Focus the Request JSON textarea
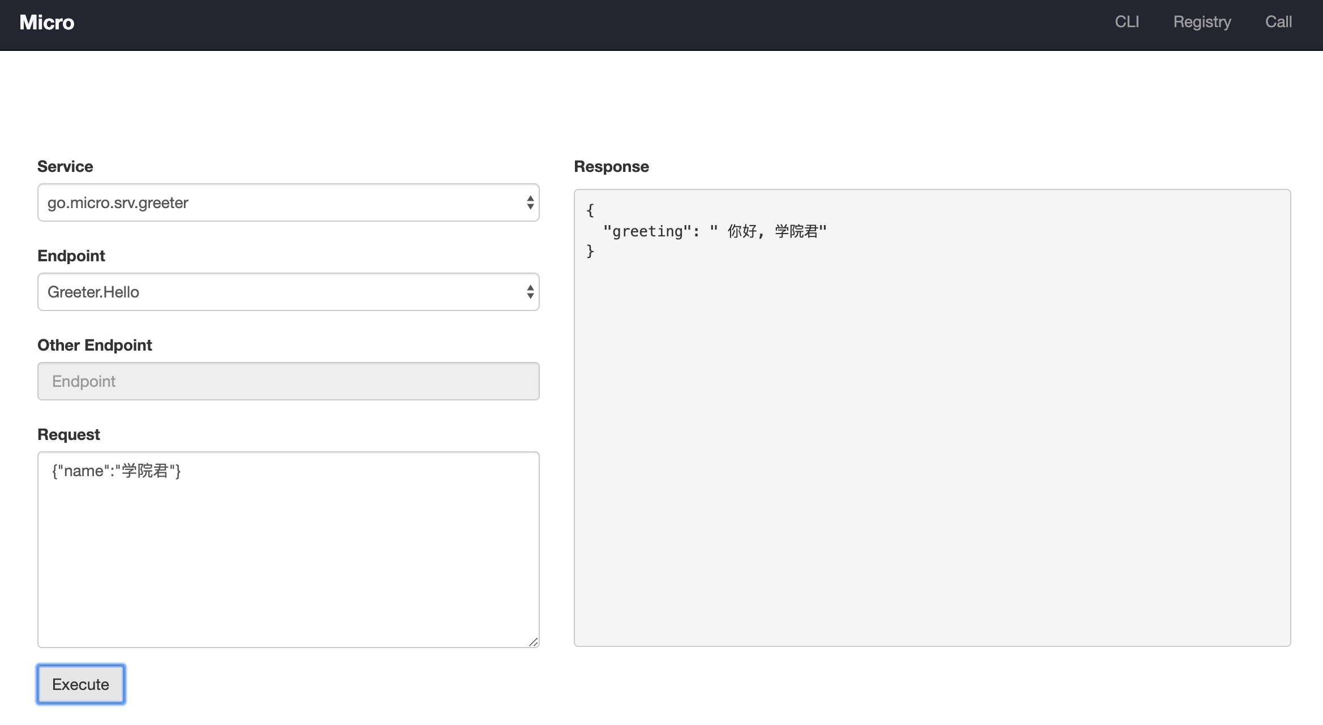Viewport: 1323px width, 725px height. coord(289,550)
